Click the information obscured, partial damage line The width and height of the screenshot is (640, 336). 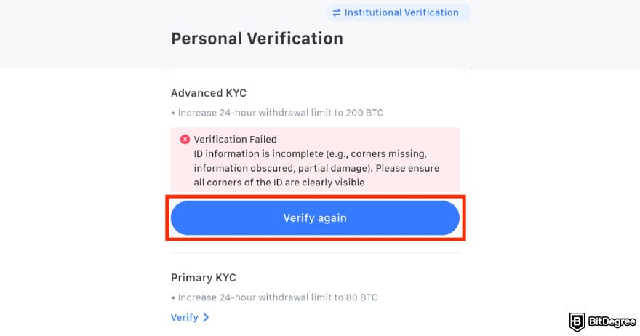(x=317, y=168)
